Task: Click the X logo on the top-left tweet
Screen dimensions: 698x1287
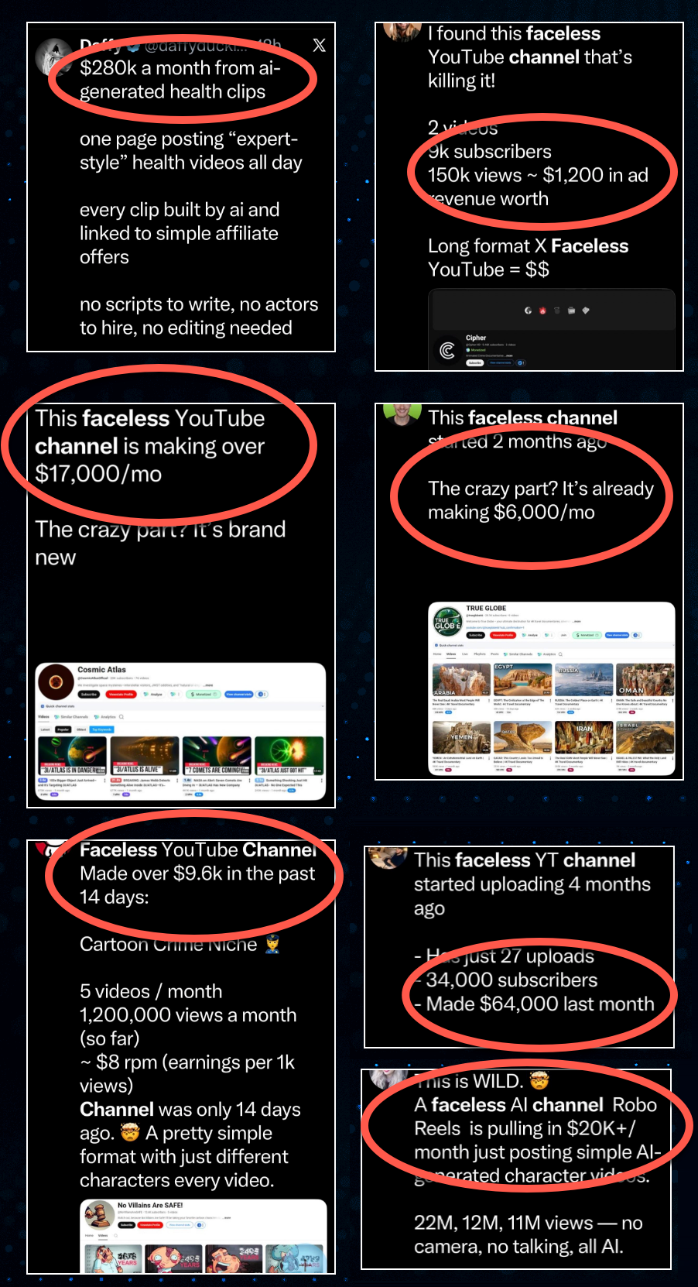Action: coord(319,45)
